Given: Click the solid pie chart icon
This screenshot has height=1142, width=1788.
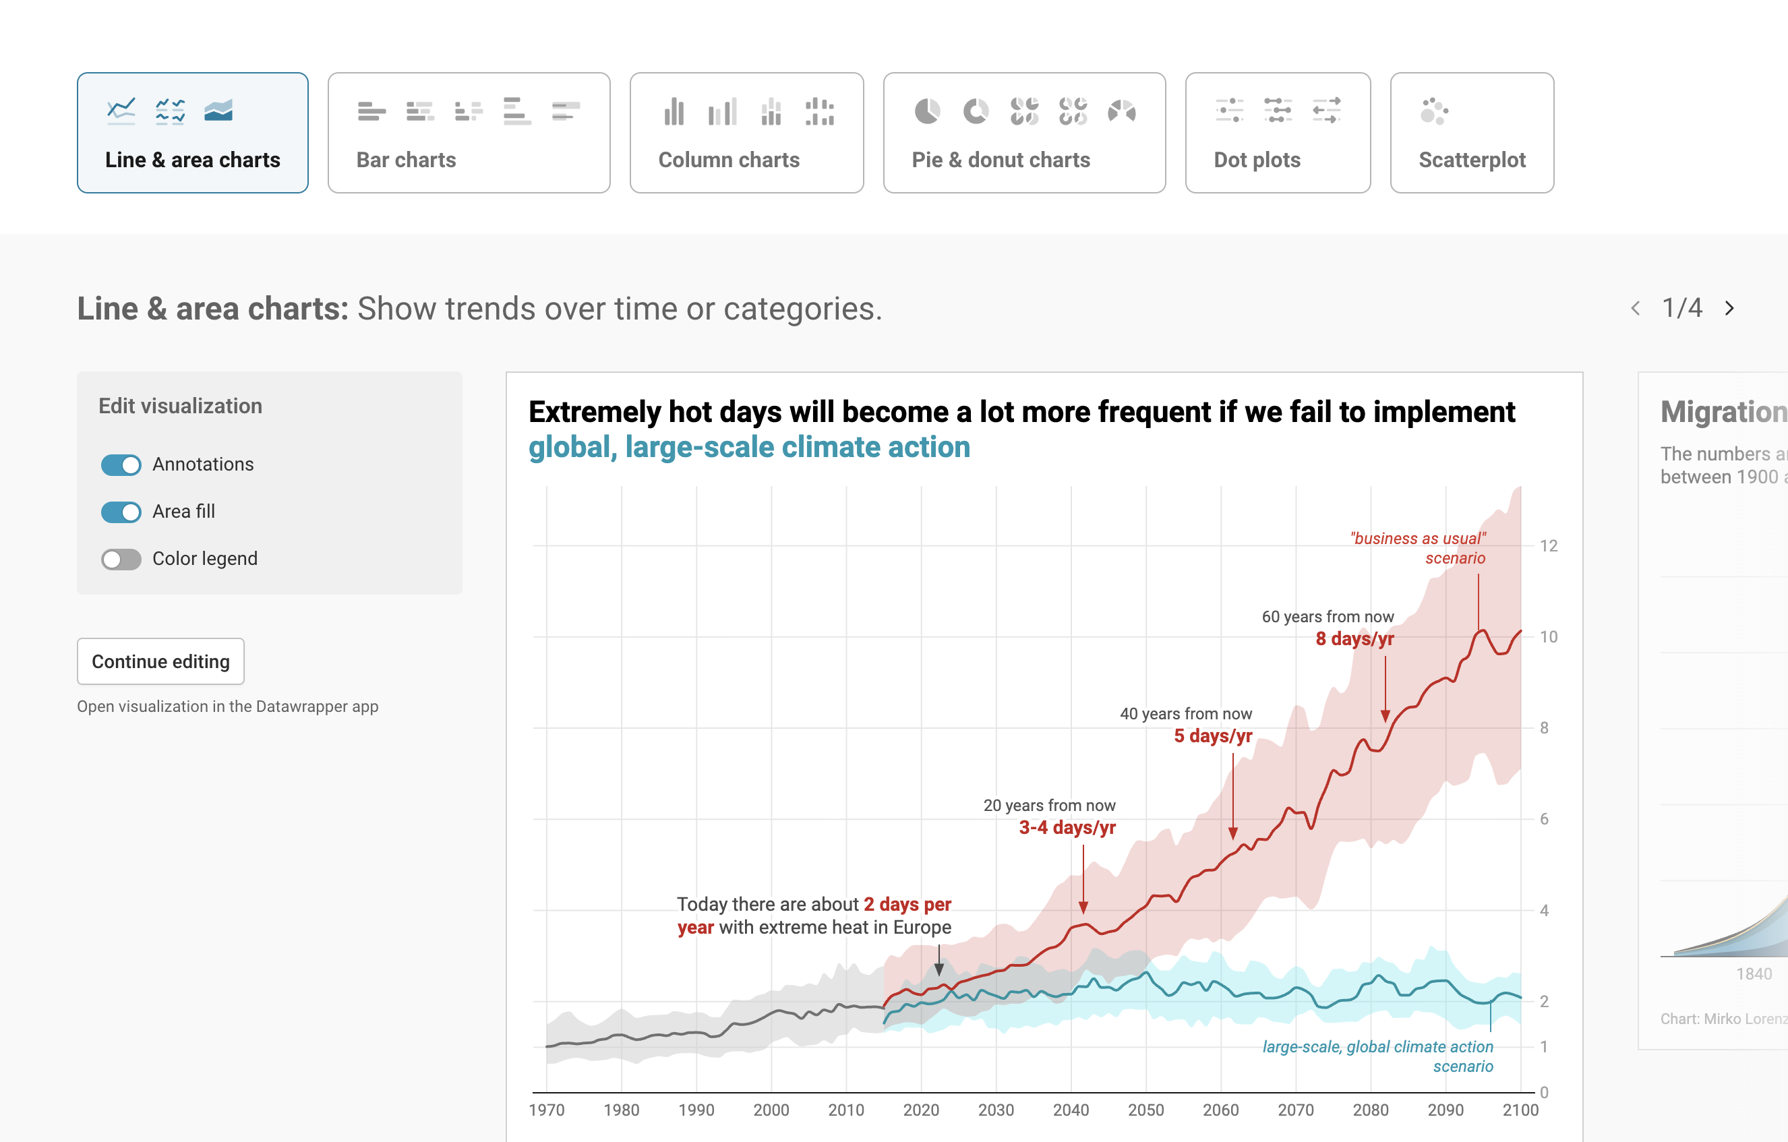Looking at the screenshot, I should (x=926, y=111).
